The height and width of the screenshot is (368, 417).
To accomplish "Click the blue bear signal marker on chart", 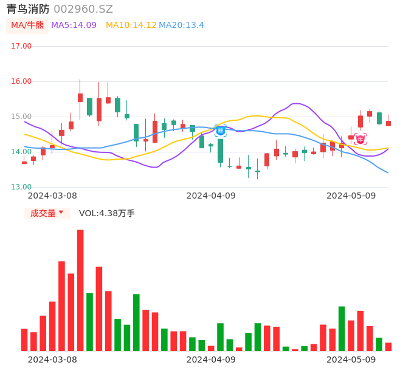I will coord(220,130).
